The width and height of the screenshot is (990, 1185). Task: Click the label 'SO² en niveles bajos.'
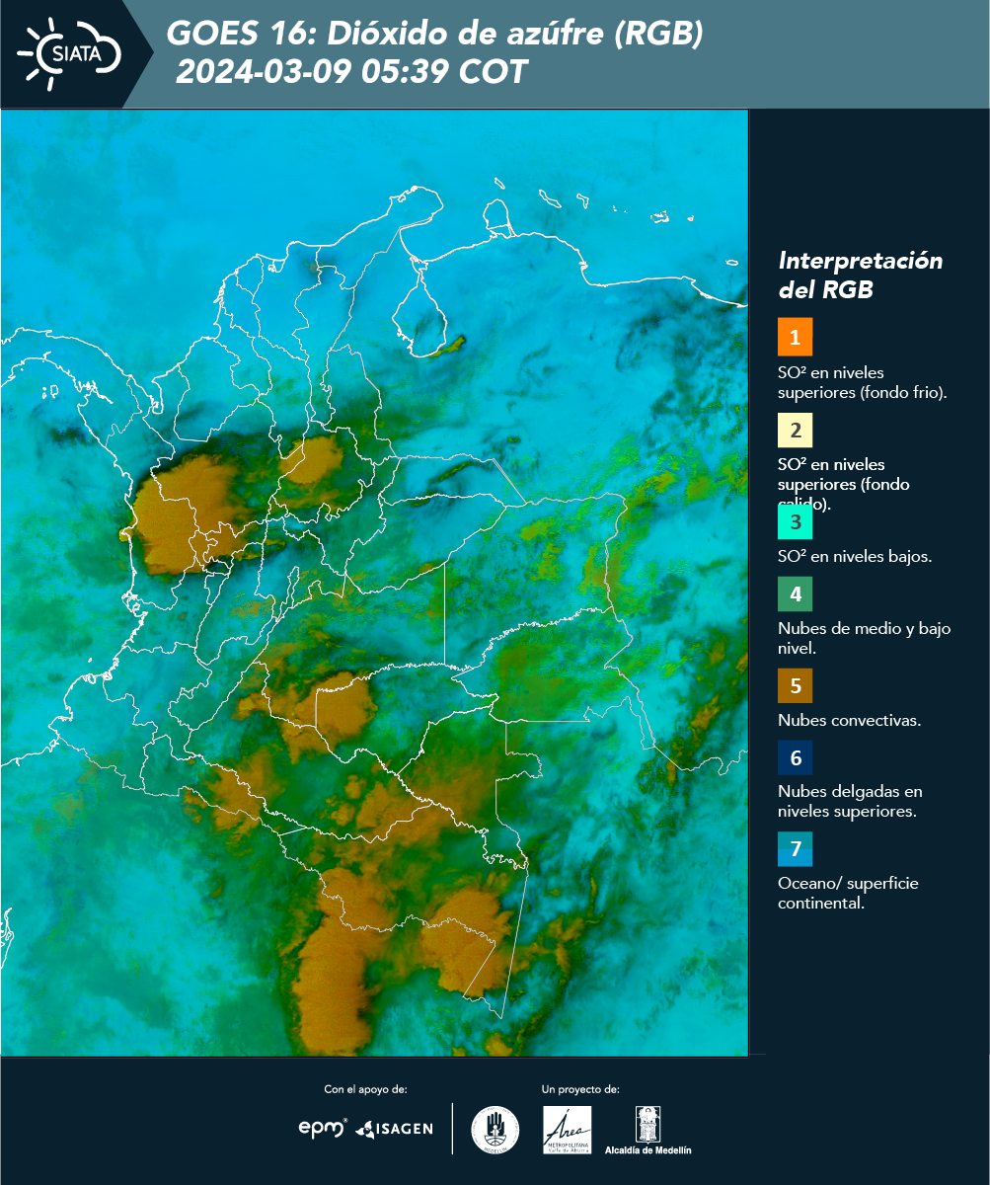855,556
